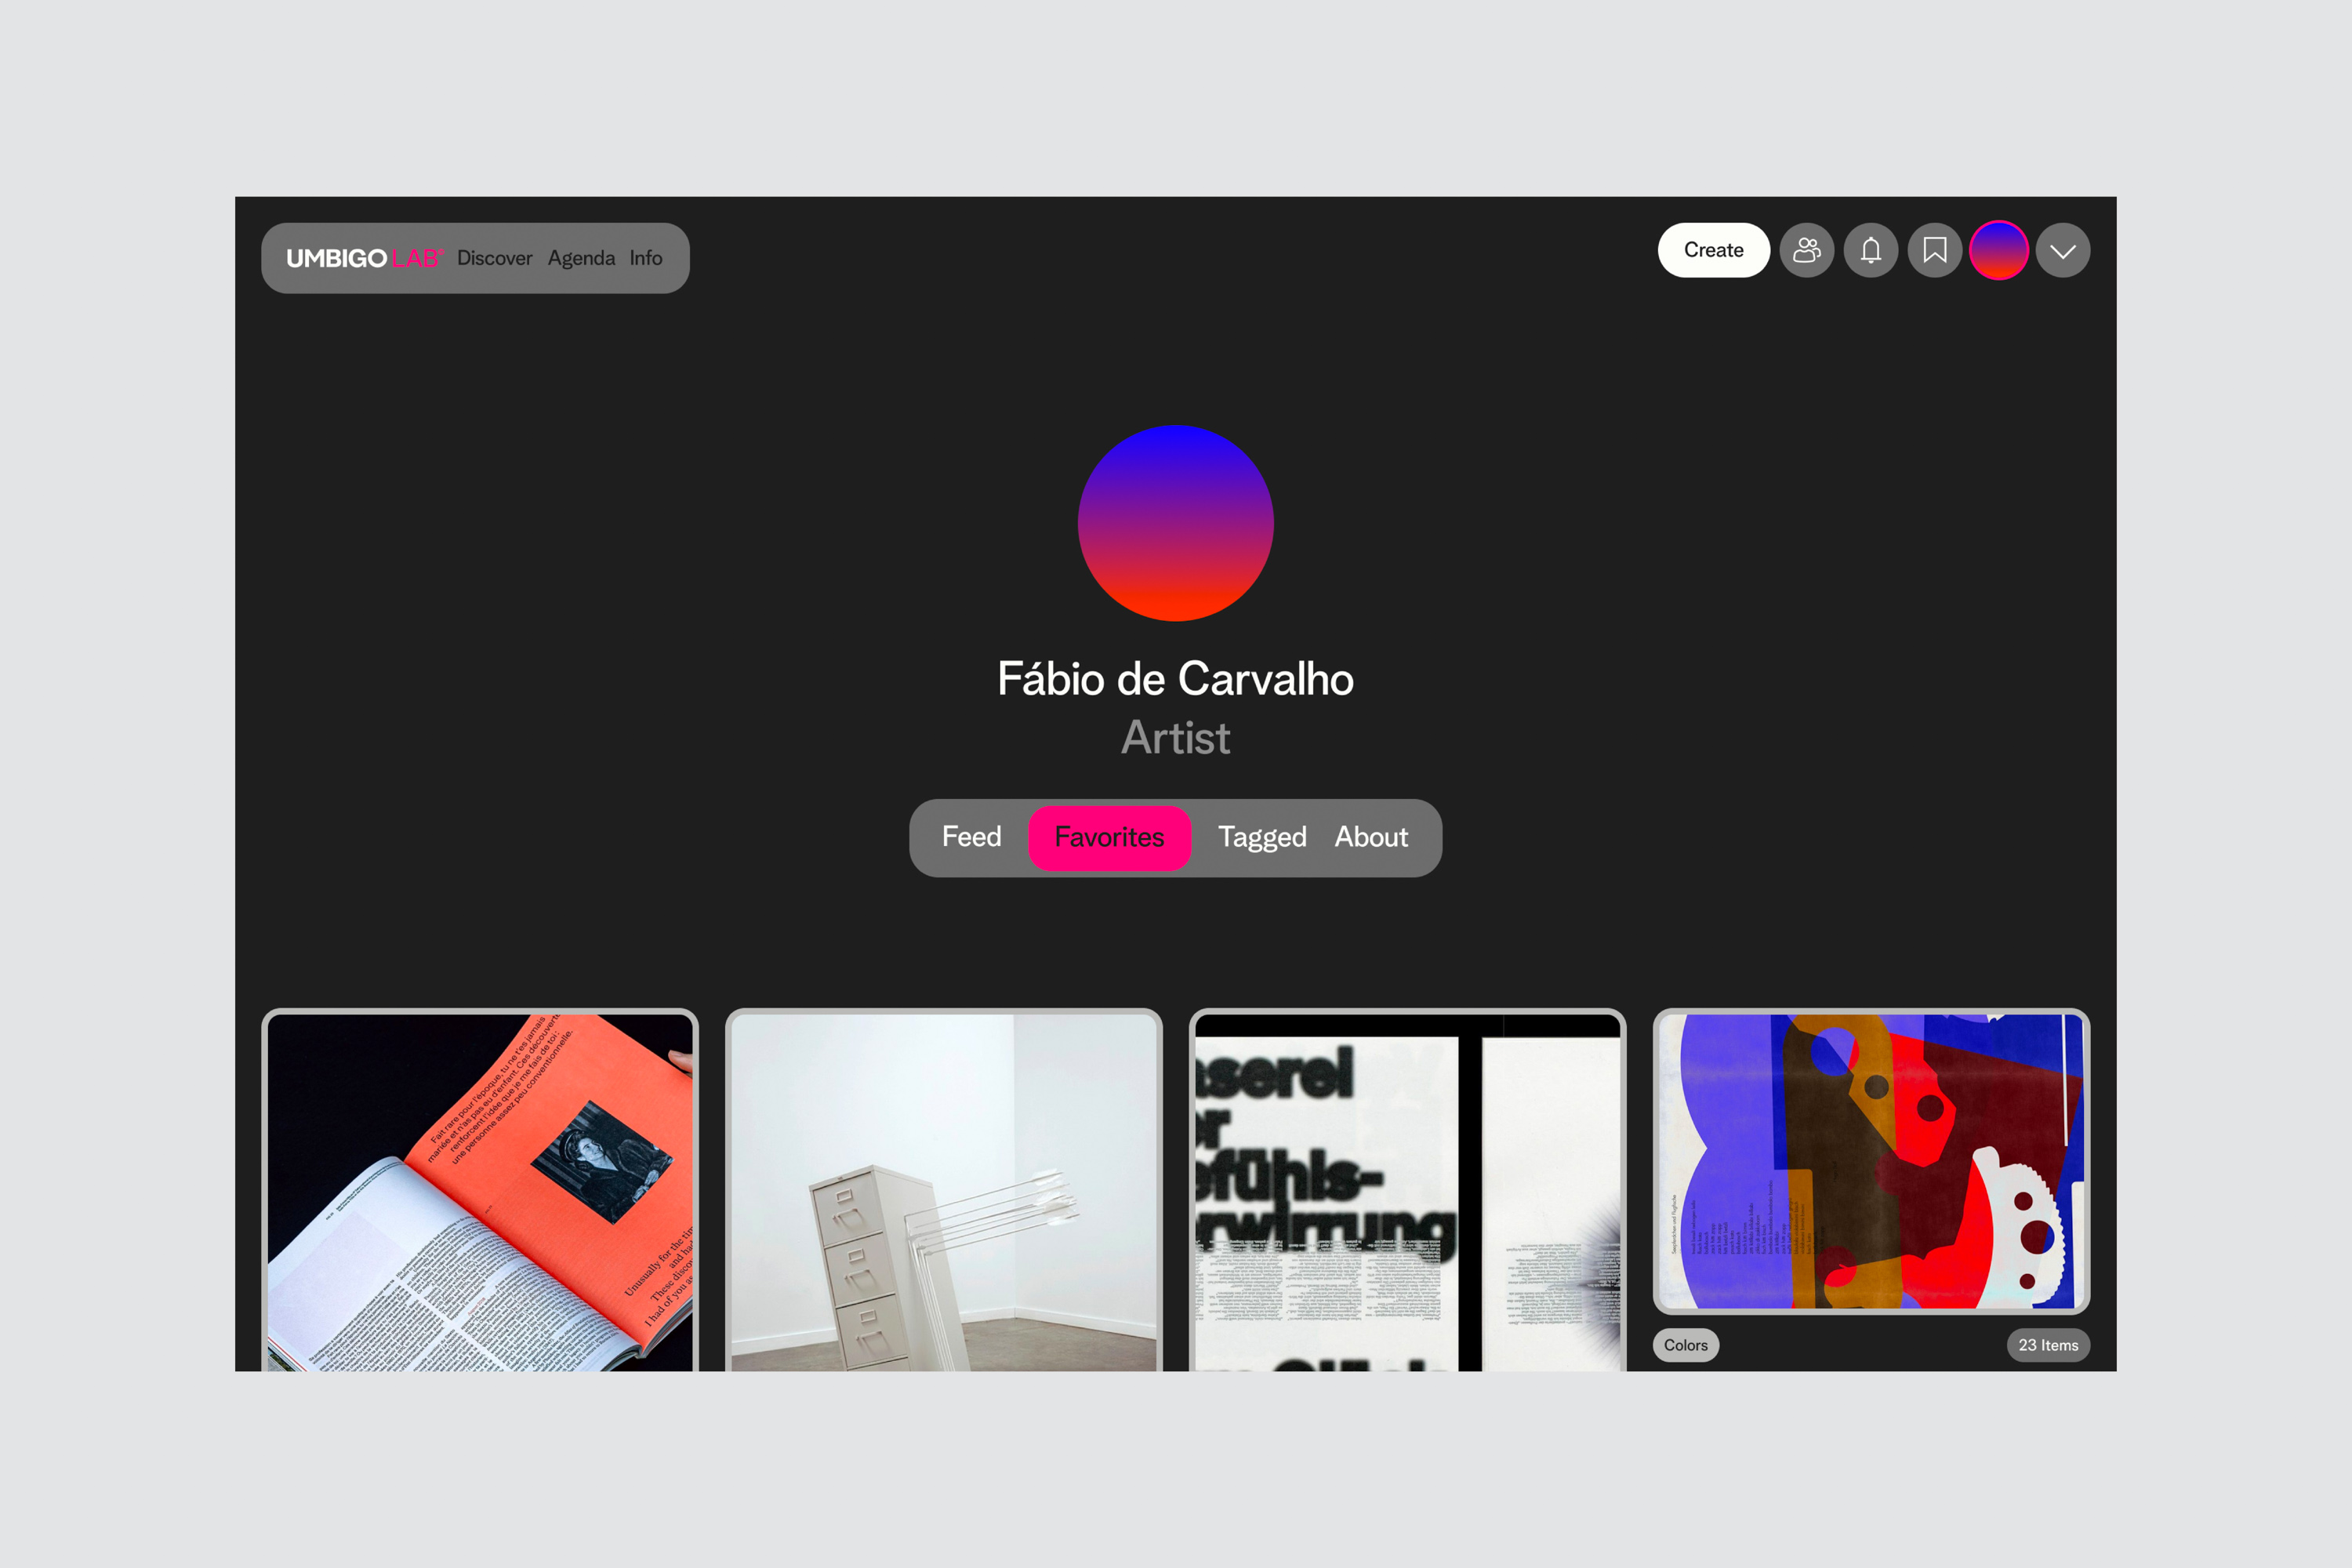Click the gradient avatar in header
The height and width of the screenshot is (1568, 2352).
[1998, 250]
